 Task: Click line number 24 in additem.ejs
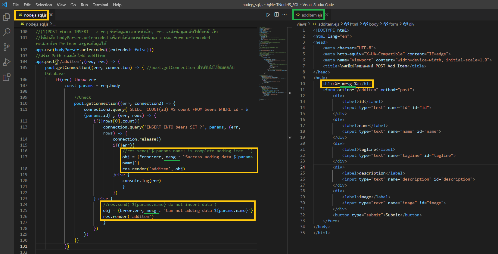[x=303, y=167]
